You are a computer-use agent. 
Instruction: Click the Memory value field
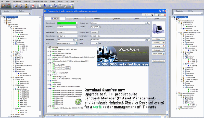coord(94,43)
